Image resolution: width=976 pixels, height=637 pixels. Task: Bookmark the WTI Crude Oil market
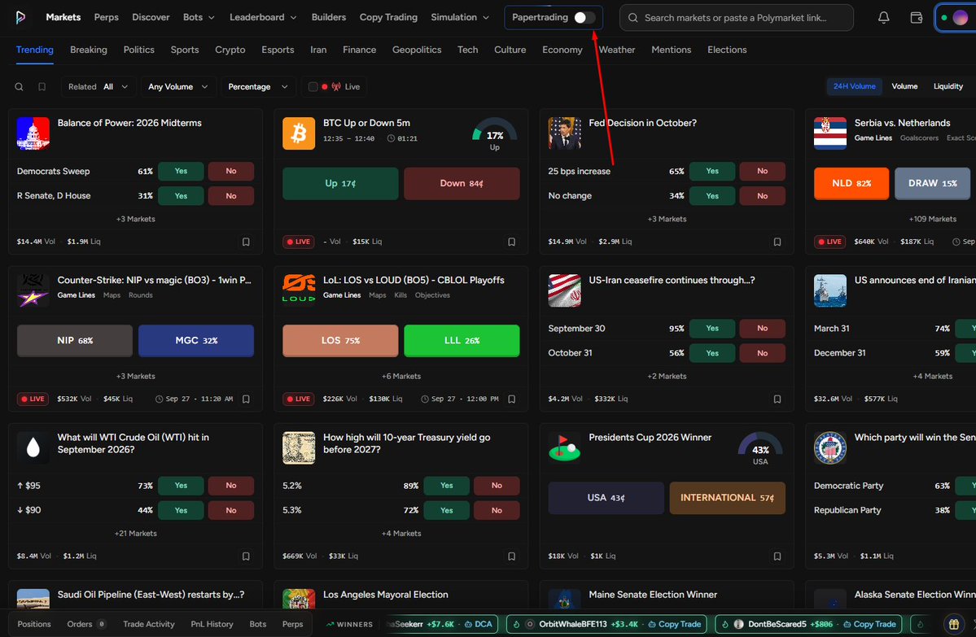click(x=246, y=556)
